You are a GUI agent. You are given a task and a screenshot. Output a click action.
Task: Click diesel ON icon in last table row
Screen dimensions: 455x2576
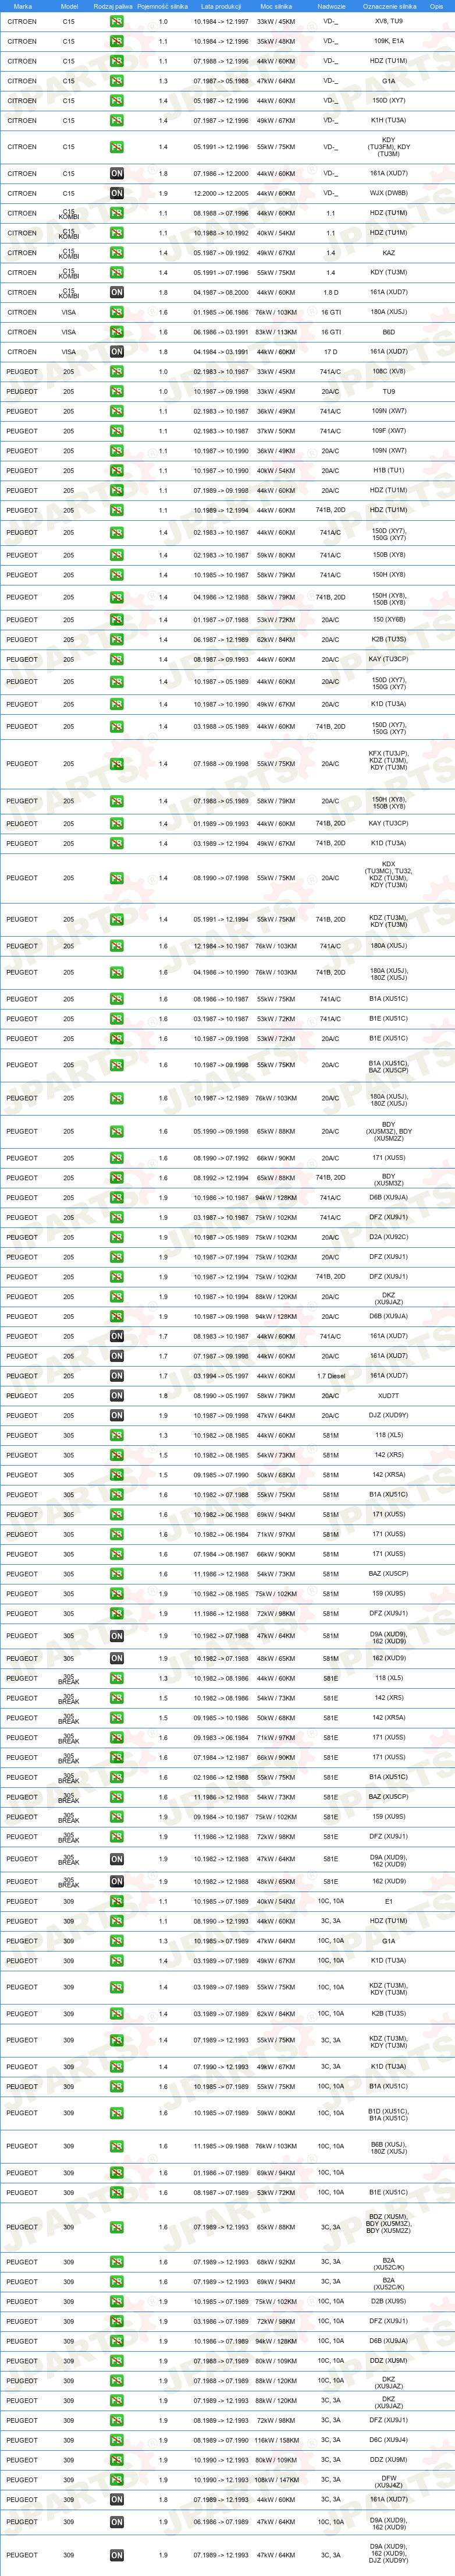[x=117, y=2555]
